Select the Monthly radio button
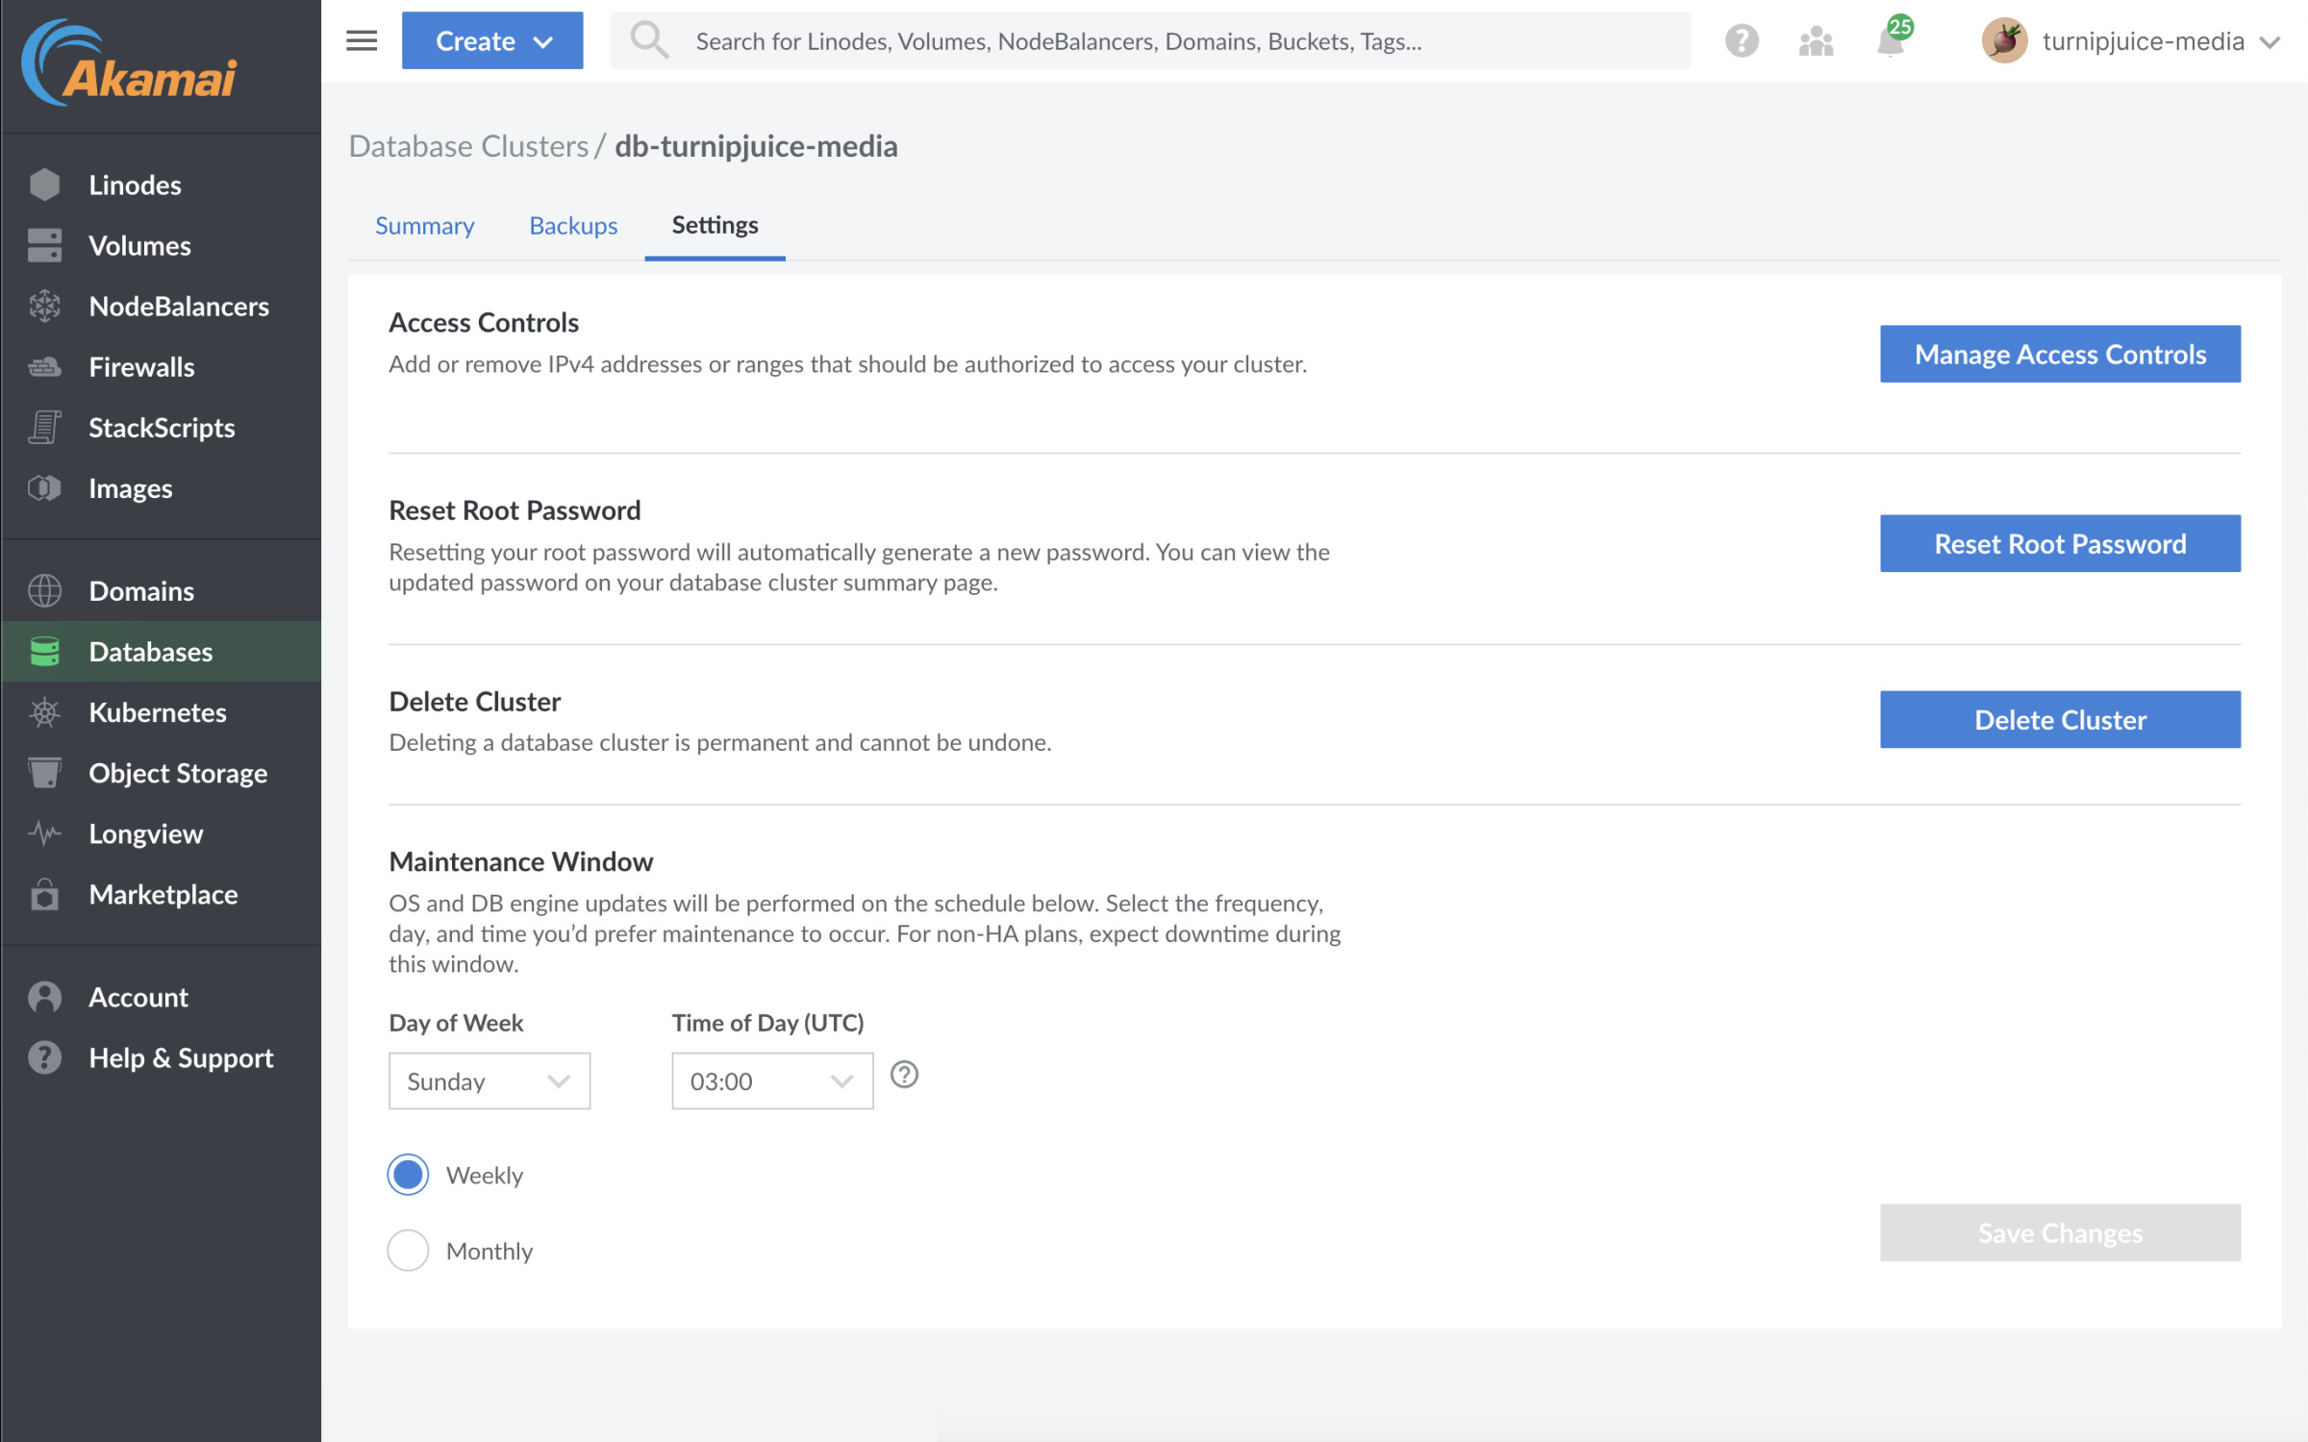The width and height of the screenshot is (2308, 1442). [407, 1251]
